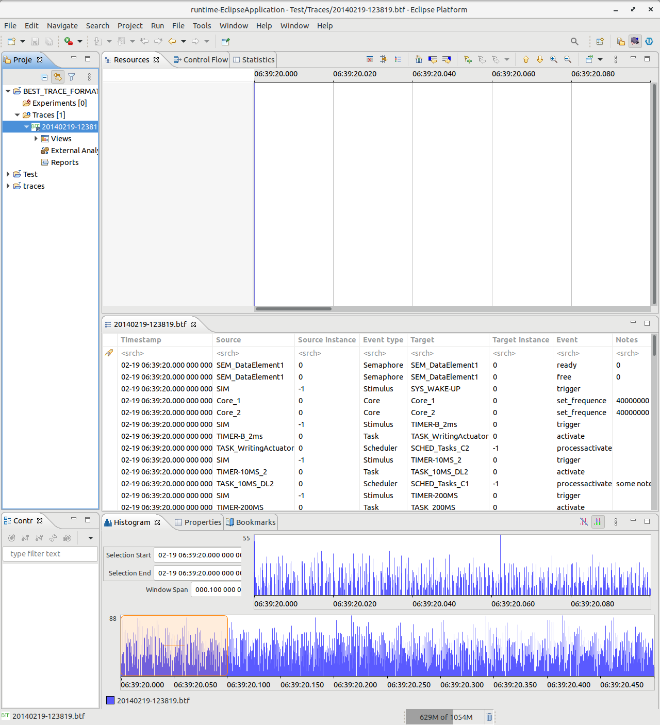Toggle the activate trace coloring button in Histogram
The height and width of the screenshot is (725, 660).
(598, 522)
